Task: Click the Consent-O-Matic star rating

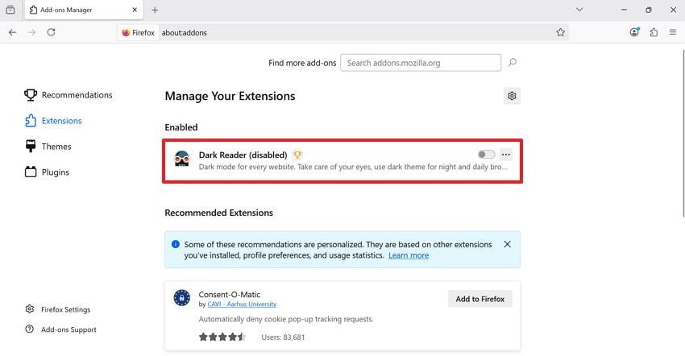Action: tap(222, 337)
